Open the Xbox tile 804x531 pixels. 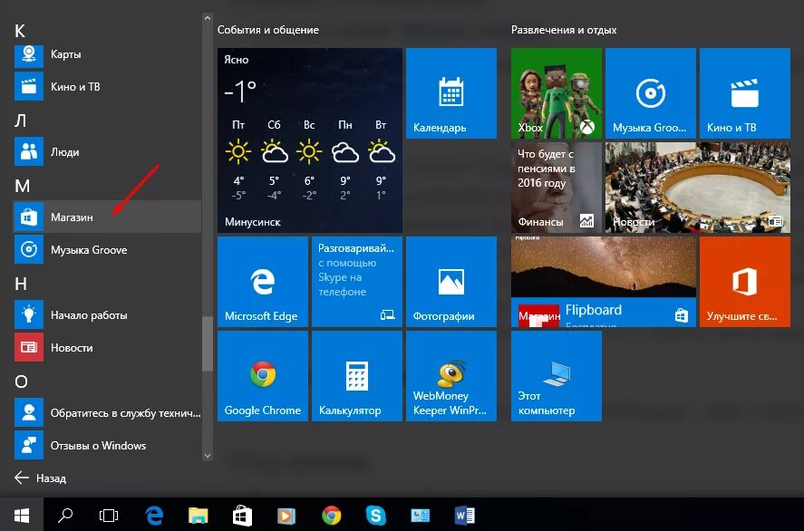coord(557,93)
